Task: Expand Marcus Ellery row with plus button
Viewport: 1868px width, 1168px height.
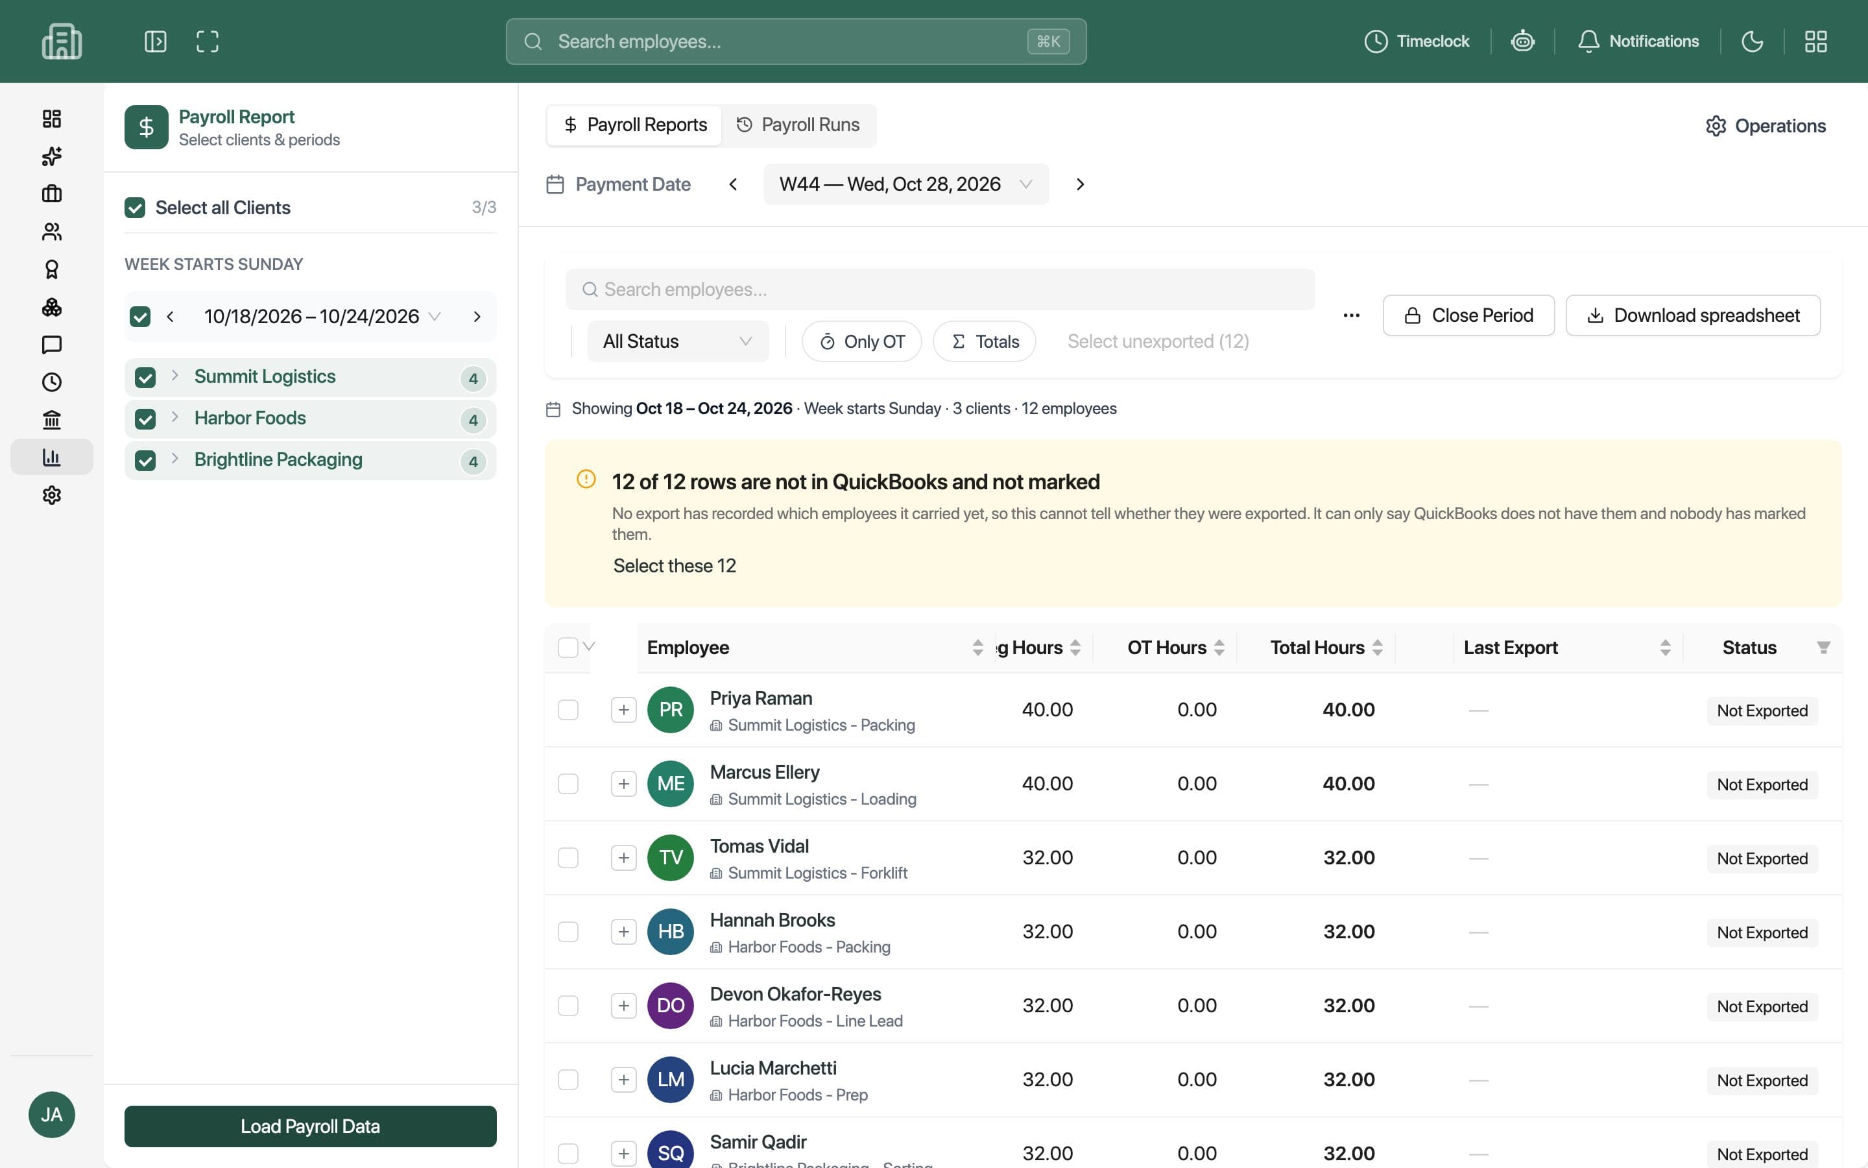Action: tap(624, 784)
